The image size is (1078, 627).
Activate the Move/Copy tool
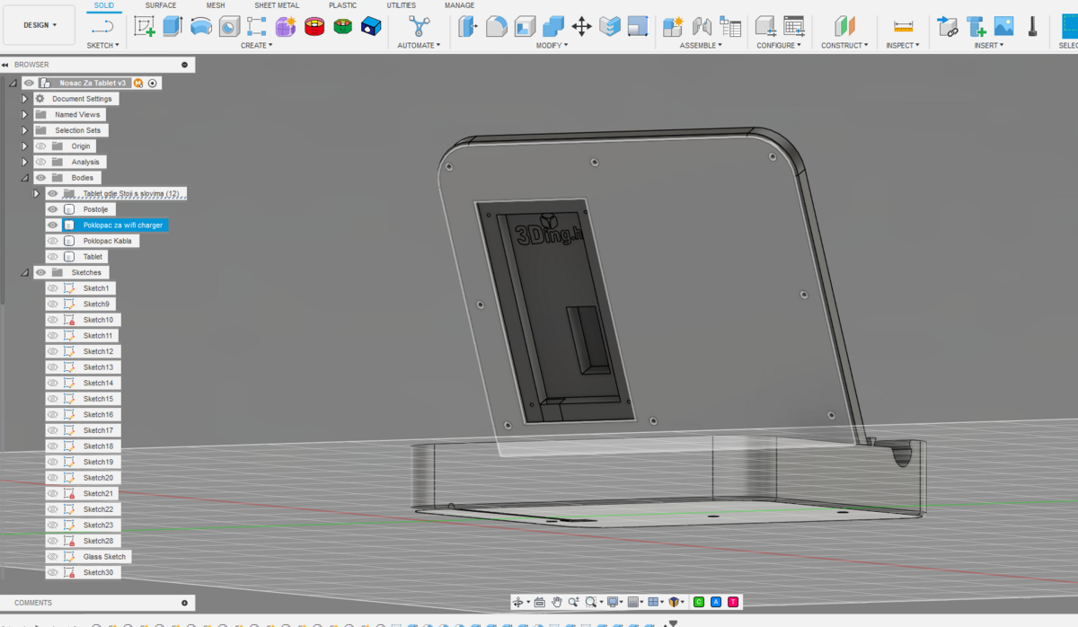tap(581, 26)
